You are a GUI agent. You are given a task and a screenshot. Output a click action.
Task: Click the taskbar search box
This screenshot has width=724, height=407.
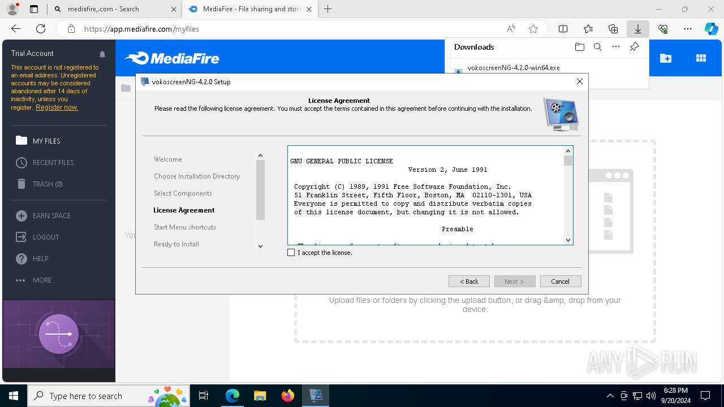coord(109,396)
